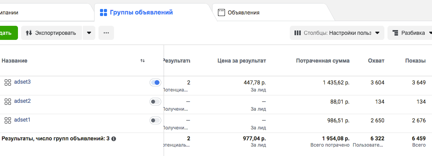Turn on the adset2 toggle
432x156 pixels.
pyautogui.click(x=155, y=102)
